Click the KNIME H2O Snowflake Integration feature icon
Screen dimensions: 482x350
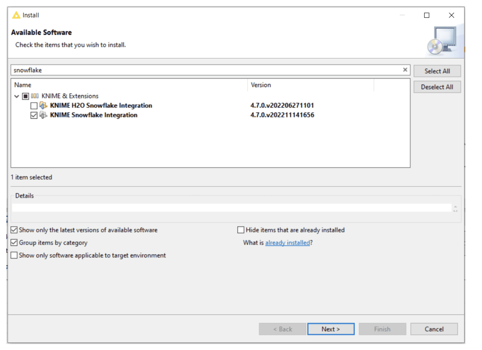[43, 105]
